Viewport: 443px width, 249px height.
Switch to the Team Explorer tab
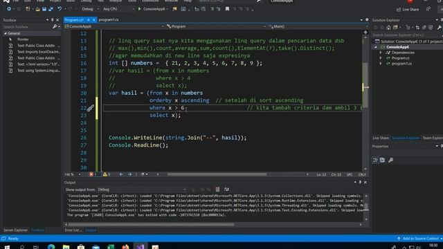tap(433, 138)
